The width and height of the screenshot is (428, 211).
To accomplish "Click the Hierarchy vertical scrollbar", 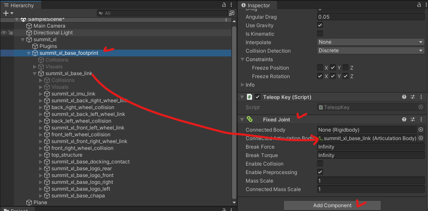I will [x=234, y=112].
